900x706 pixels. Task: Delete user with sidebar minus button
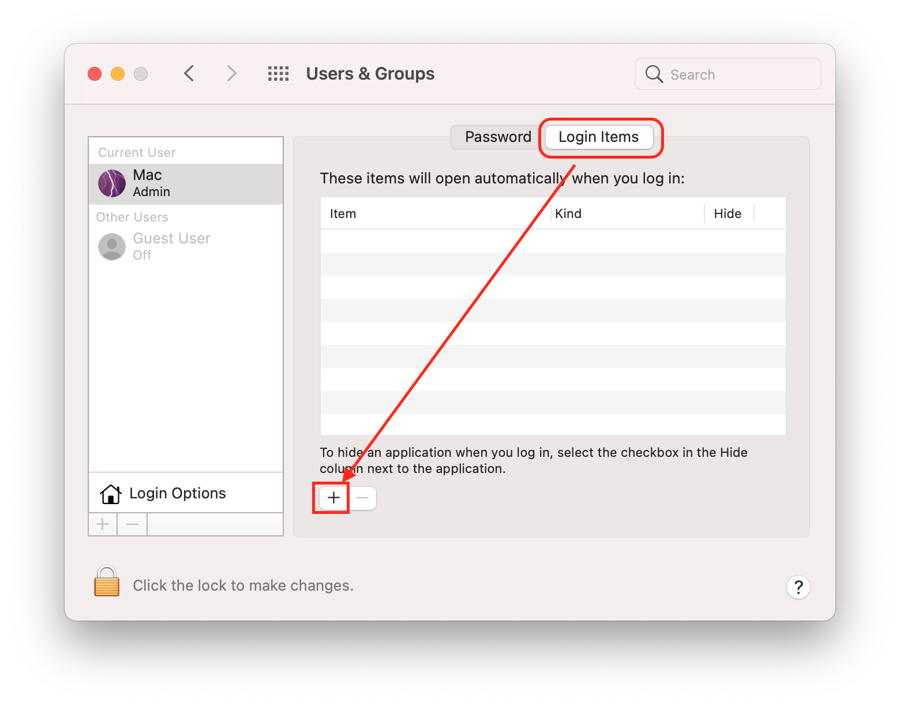coord(132,524)
